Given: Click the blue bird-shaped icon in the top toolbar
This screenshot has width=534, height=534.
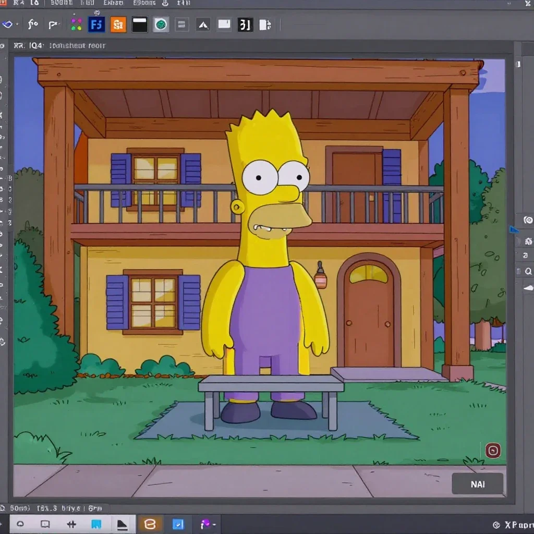Looking at the screenshot, I should [x=7, y=25].
